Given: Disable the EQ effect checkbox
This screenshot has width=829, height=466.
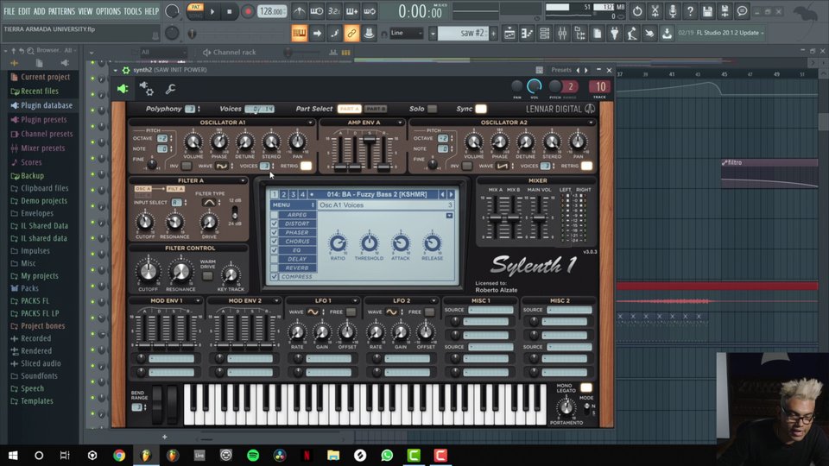Looking at the screenshot, I should pos(274,250).
